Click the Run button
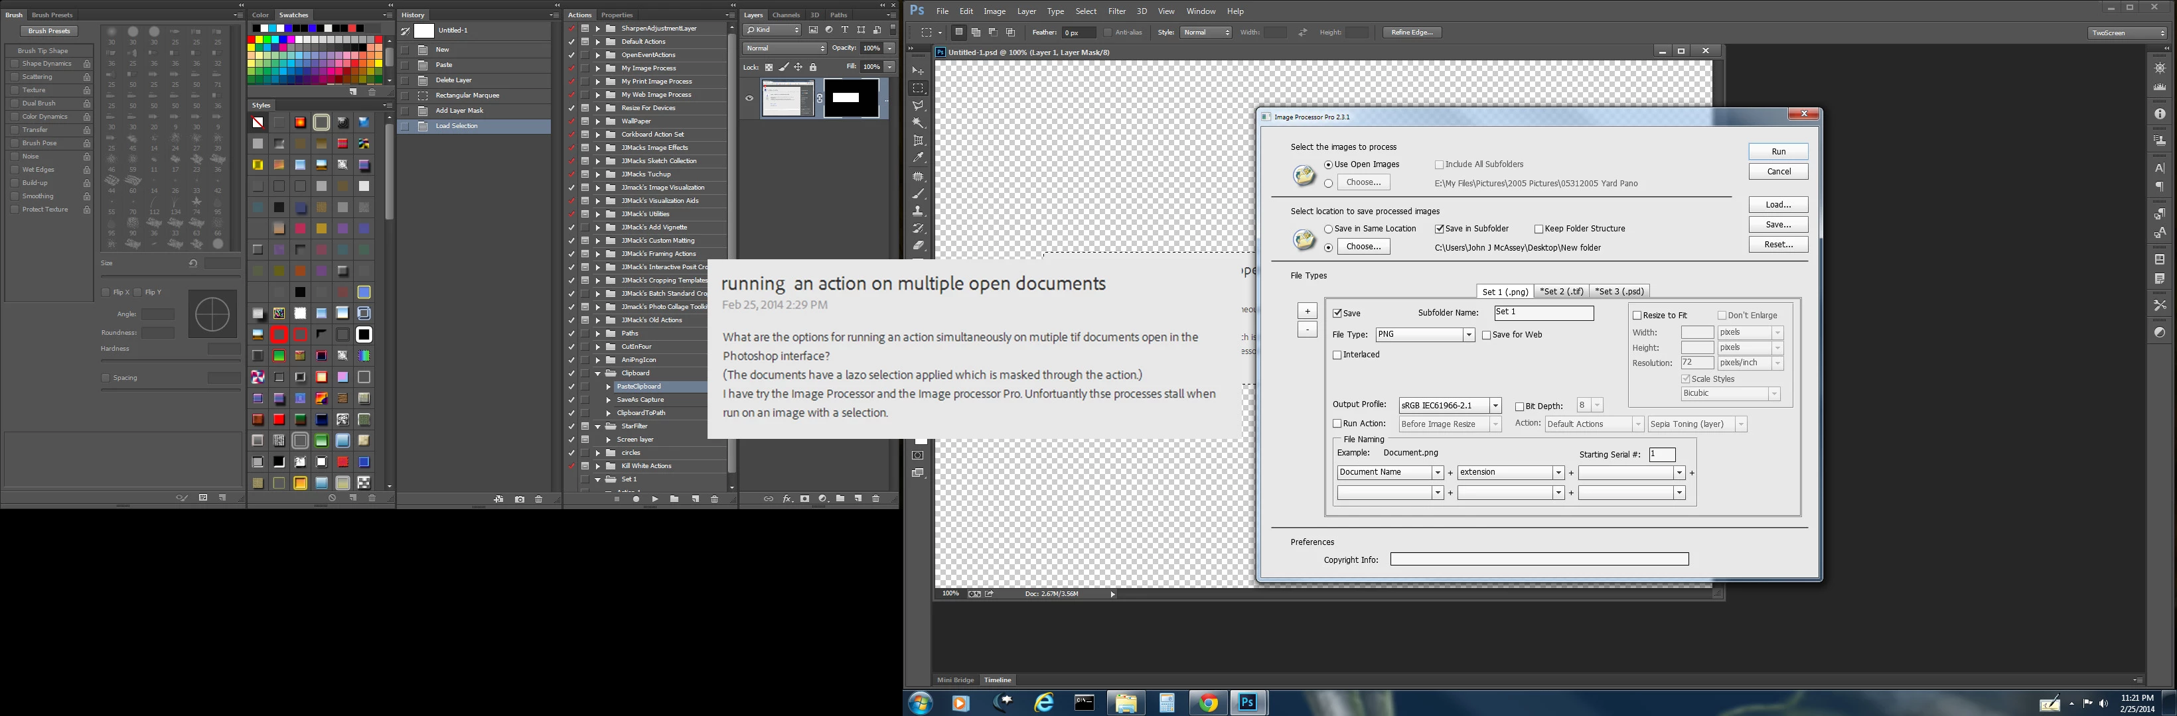Viewport: 2177px width, 716px height. 1777,151
